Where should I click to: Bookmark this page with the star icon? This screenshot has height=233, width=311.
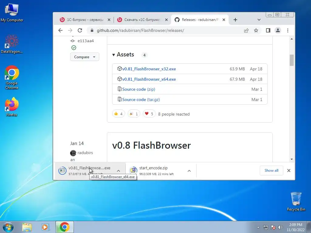pyautogui.click(x=256, y=30)
